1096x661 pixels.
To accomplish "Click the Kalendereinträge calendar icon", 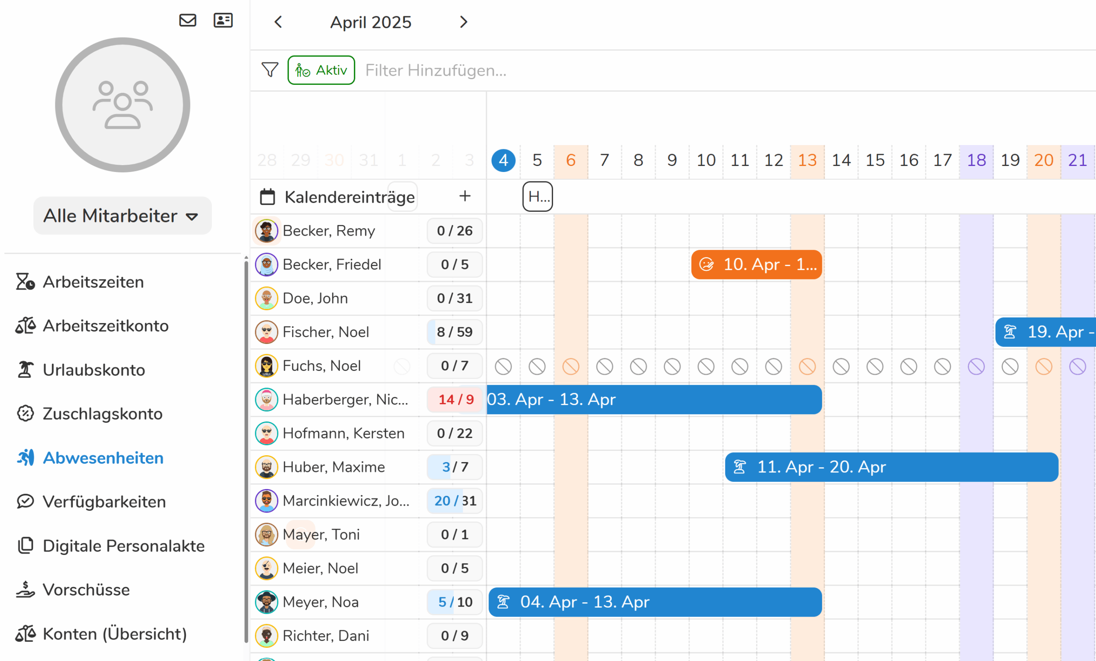I will 267,197.
